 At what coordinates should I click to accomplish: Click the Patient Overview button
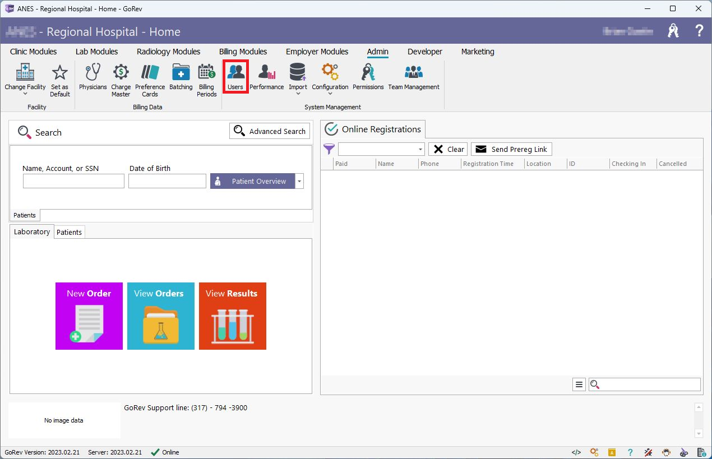(x=252, y=181)
